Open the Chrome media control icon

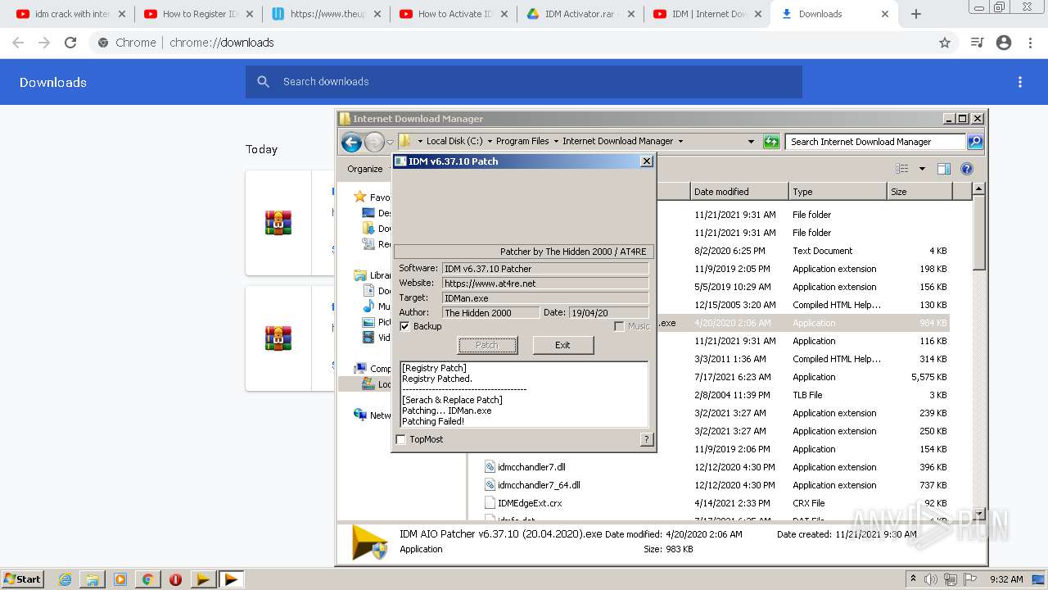[x=977, y=43]
